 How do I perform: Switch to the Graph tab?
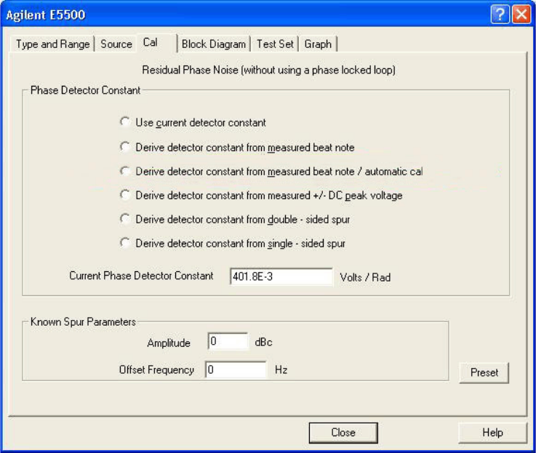(x=318, y=44)
